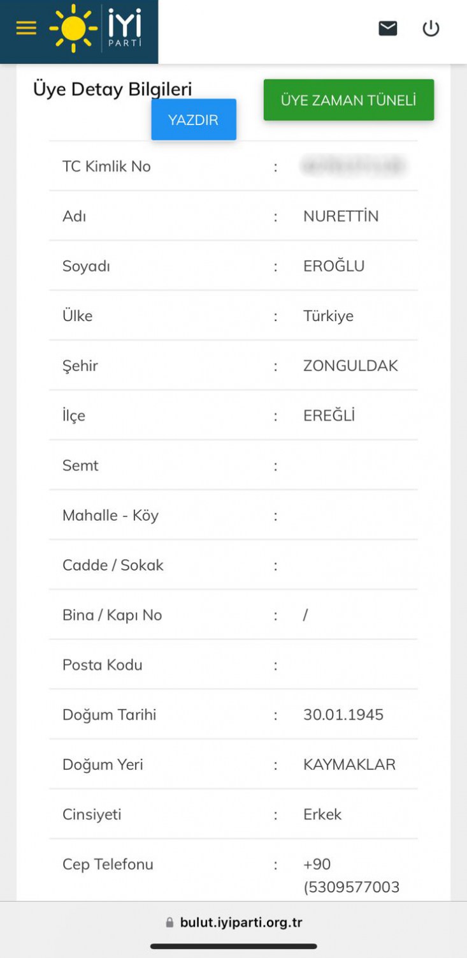
Task: Open the mail envelope icon
Action: point(387,28)
